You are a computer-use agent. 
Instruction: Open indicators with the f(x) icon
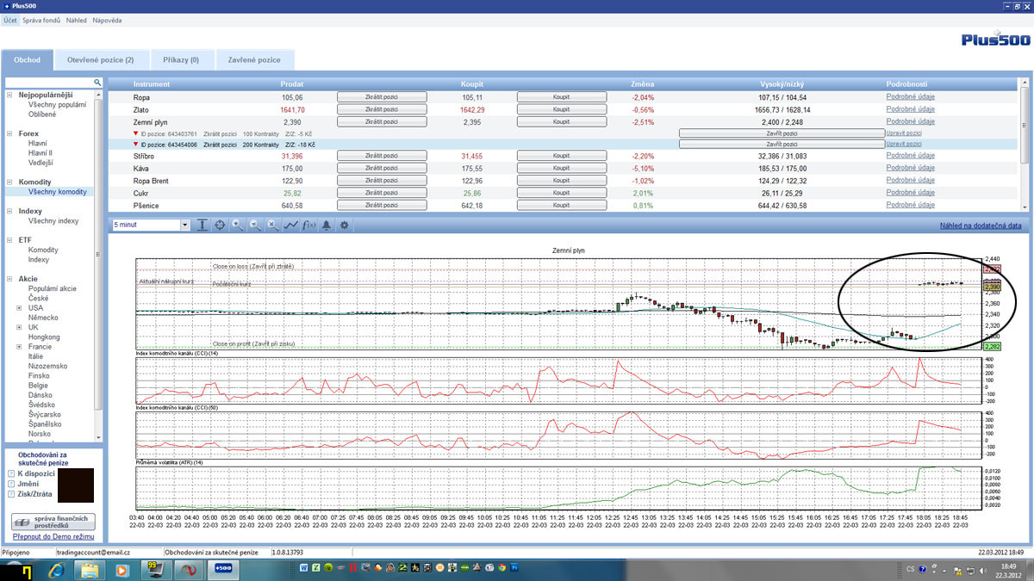pyautogui.click(x=309, y=225)
